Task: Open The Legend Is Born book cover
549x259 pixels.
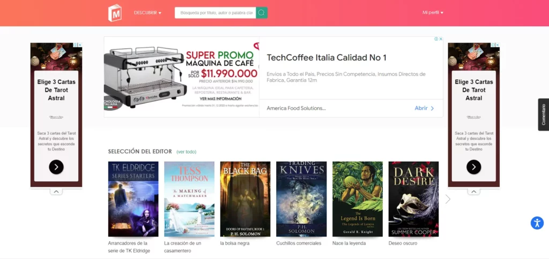Action: 358,199
